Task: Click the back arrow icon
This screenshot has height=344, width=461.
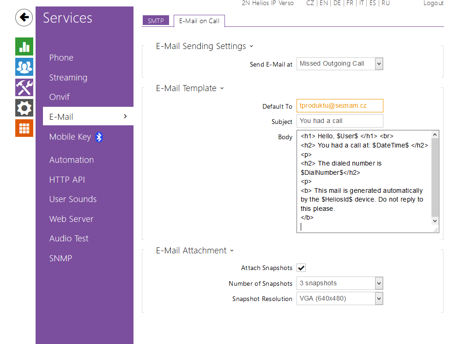Action: click(x=24, y=18)
